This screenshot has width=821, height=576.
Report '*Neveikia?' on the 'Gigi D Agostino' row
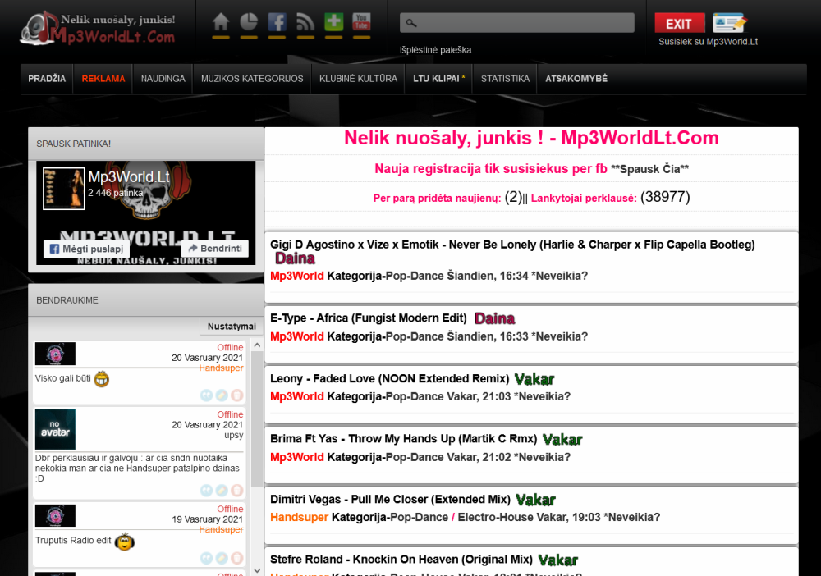[x=559, y=276]
